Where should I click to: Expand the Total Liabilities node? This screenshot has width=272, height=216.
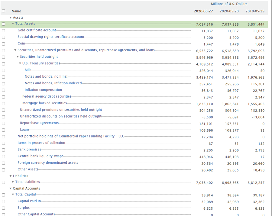pyautogui.click(x=13, y=182)
